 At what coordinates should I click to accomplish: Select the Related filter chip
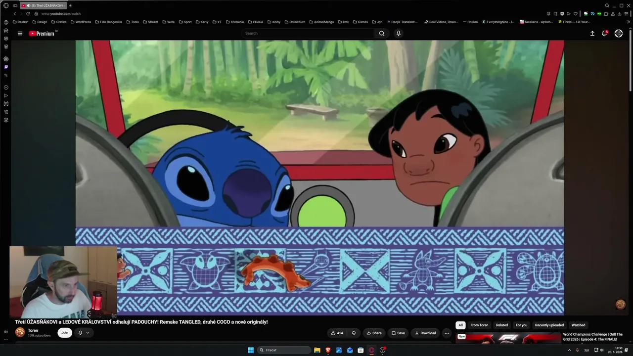[502, 325]
